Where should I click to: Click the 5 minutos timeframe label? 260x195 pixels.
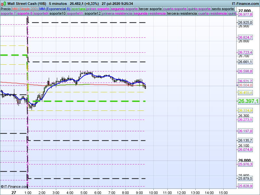(x=58, y=4)
